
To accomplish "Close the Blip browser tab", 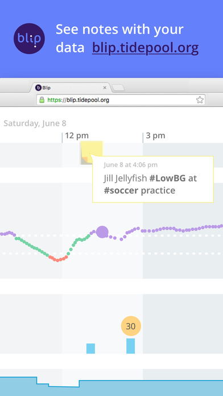I will (x=105, y=88).
